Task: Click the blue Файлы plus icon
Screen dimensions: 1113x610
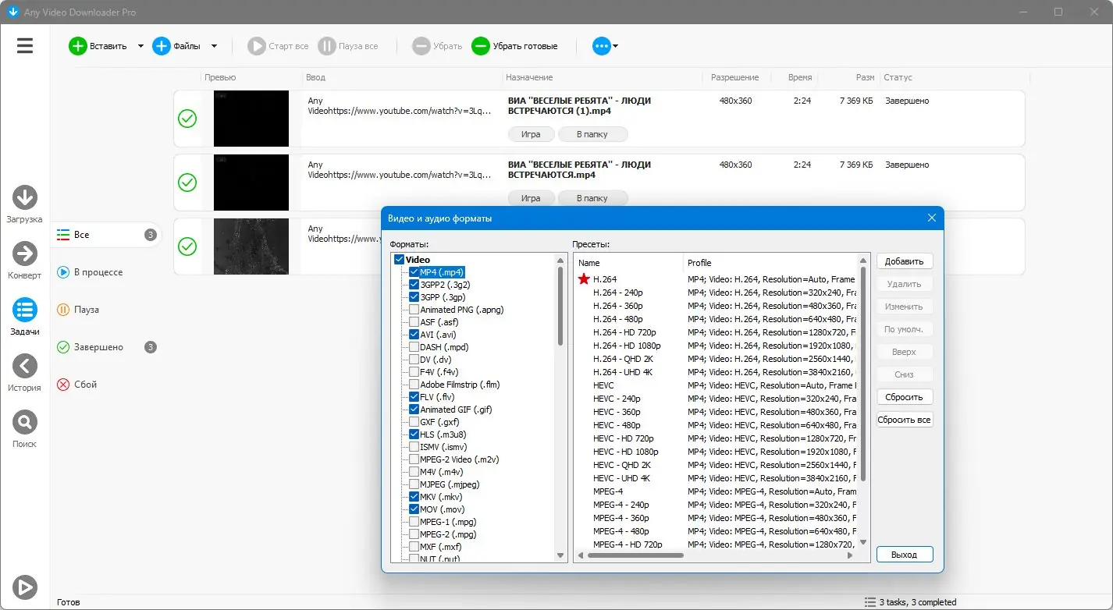Action: (x=162, y=46)
